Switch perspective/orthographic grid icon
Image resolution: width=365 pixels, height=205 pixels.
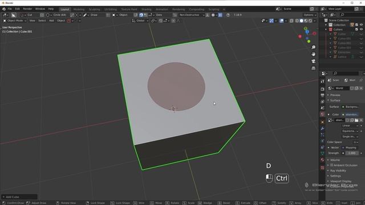coord(314,68)
